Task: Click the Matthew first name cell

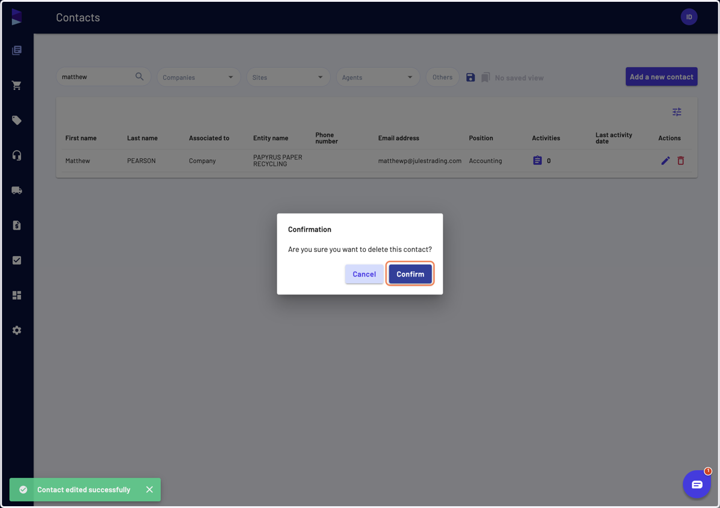Action: click(x=77, y=161)
